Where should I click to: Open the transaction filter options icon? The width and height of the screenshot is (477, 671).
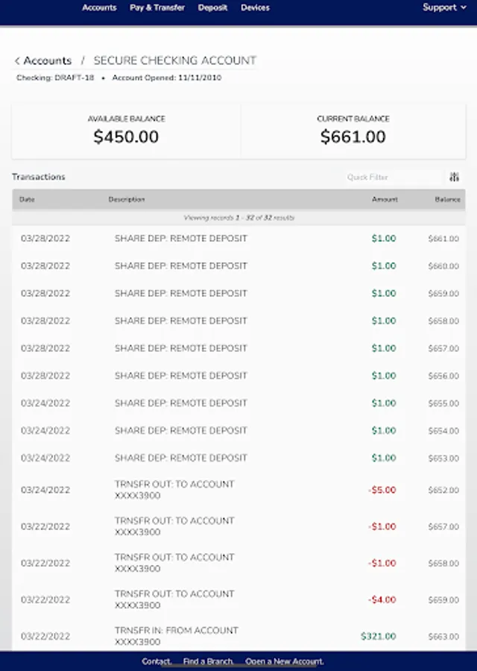(x=454, y=177)
